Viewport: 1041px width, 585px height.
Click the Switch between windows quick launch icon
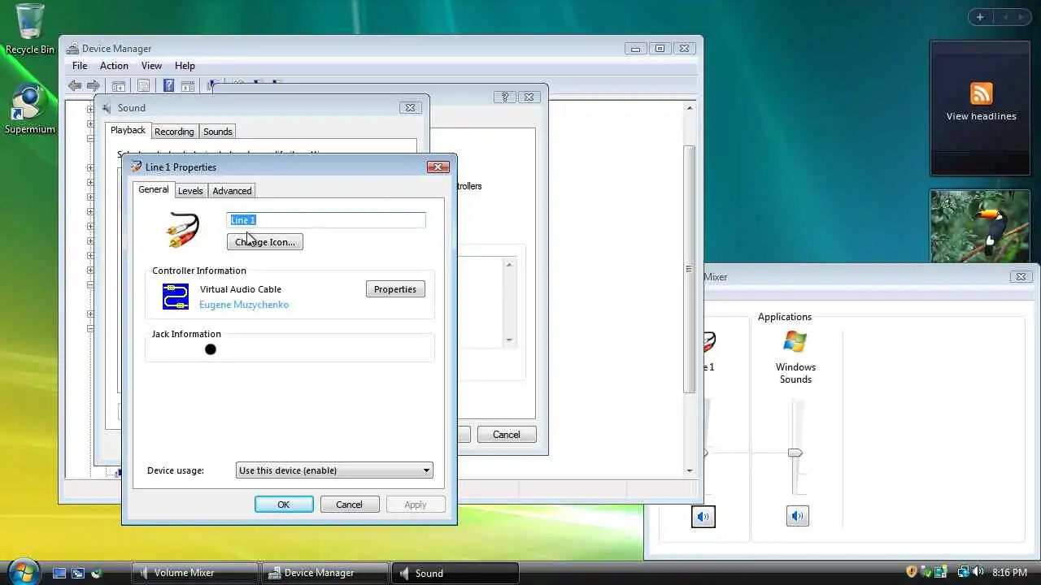pyautogui.click(x=78, y=573)
